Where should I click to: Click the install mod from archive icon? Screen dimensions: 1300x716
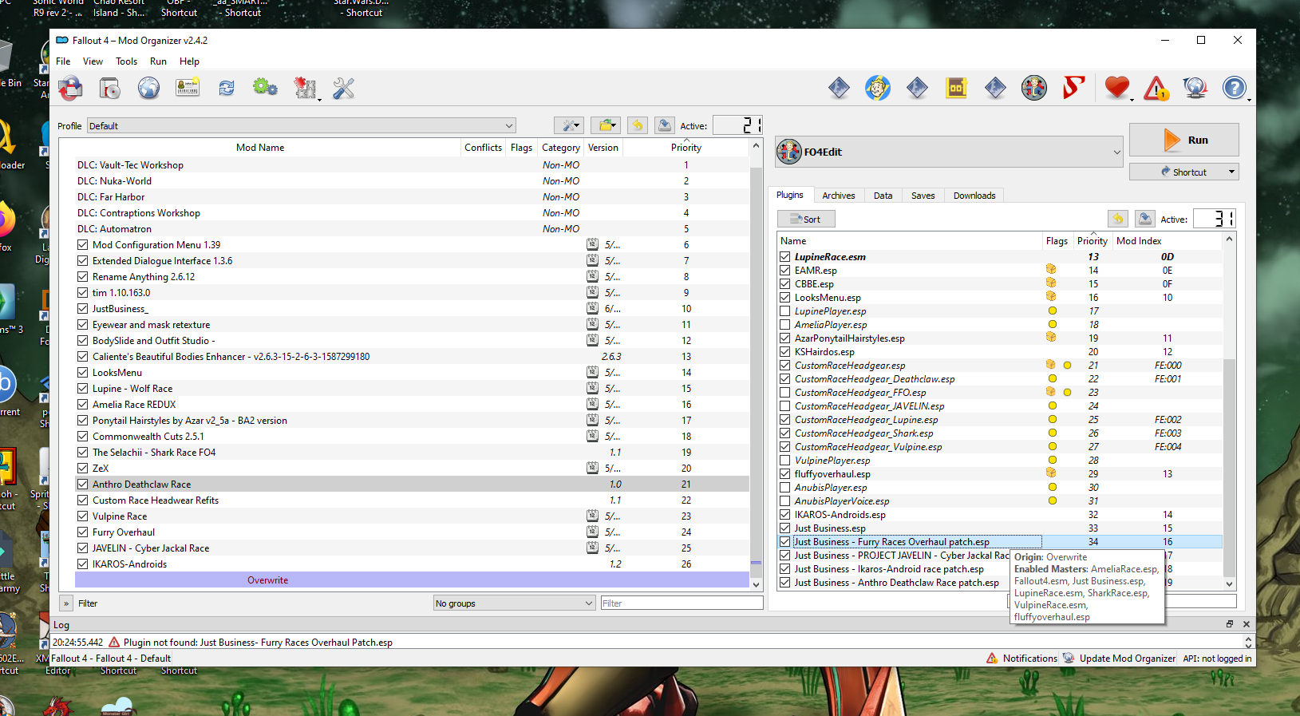[x=109, y=88]
